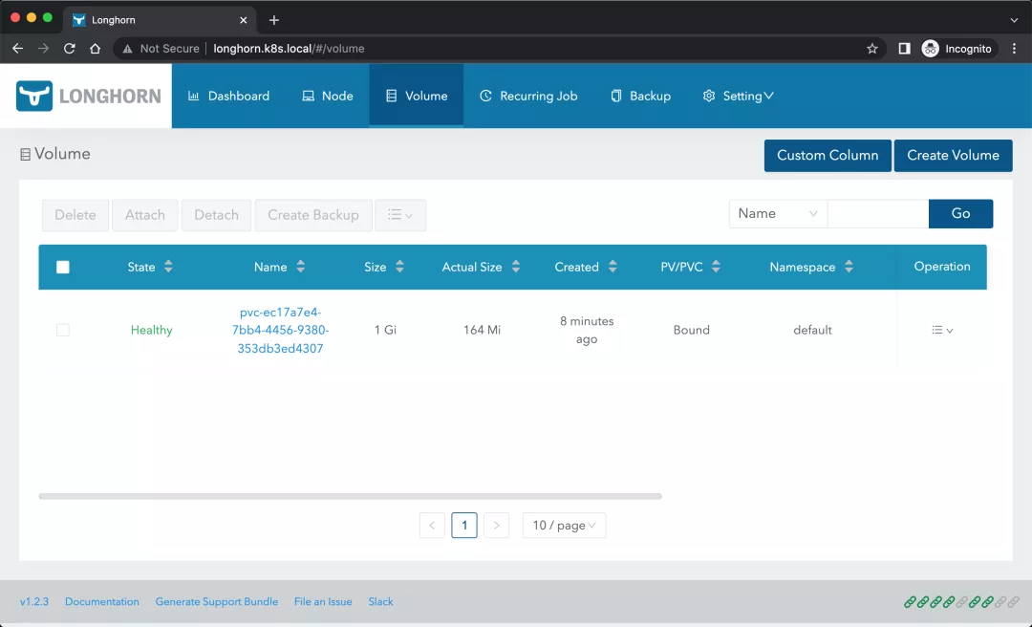Bookmark this page with star icon
The height and width of the screenshot is (627, 1032).
pos(871,49)
